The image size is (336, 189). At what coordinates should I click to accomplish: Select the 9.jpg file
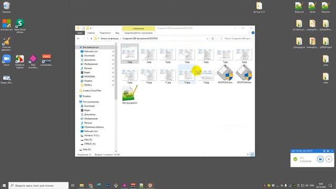130,76
